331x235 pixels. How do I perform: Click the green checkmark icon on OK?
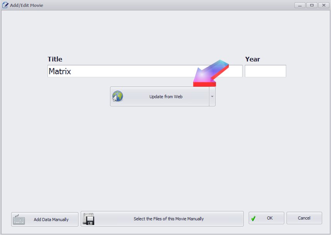[253, 218]
